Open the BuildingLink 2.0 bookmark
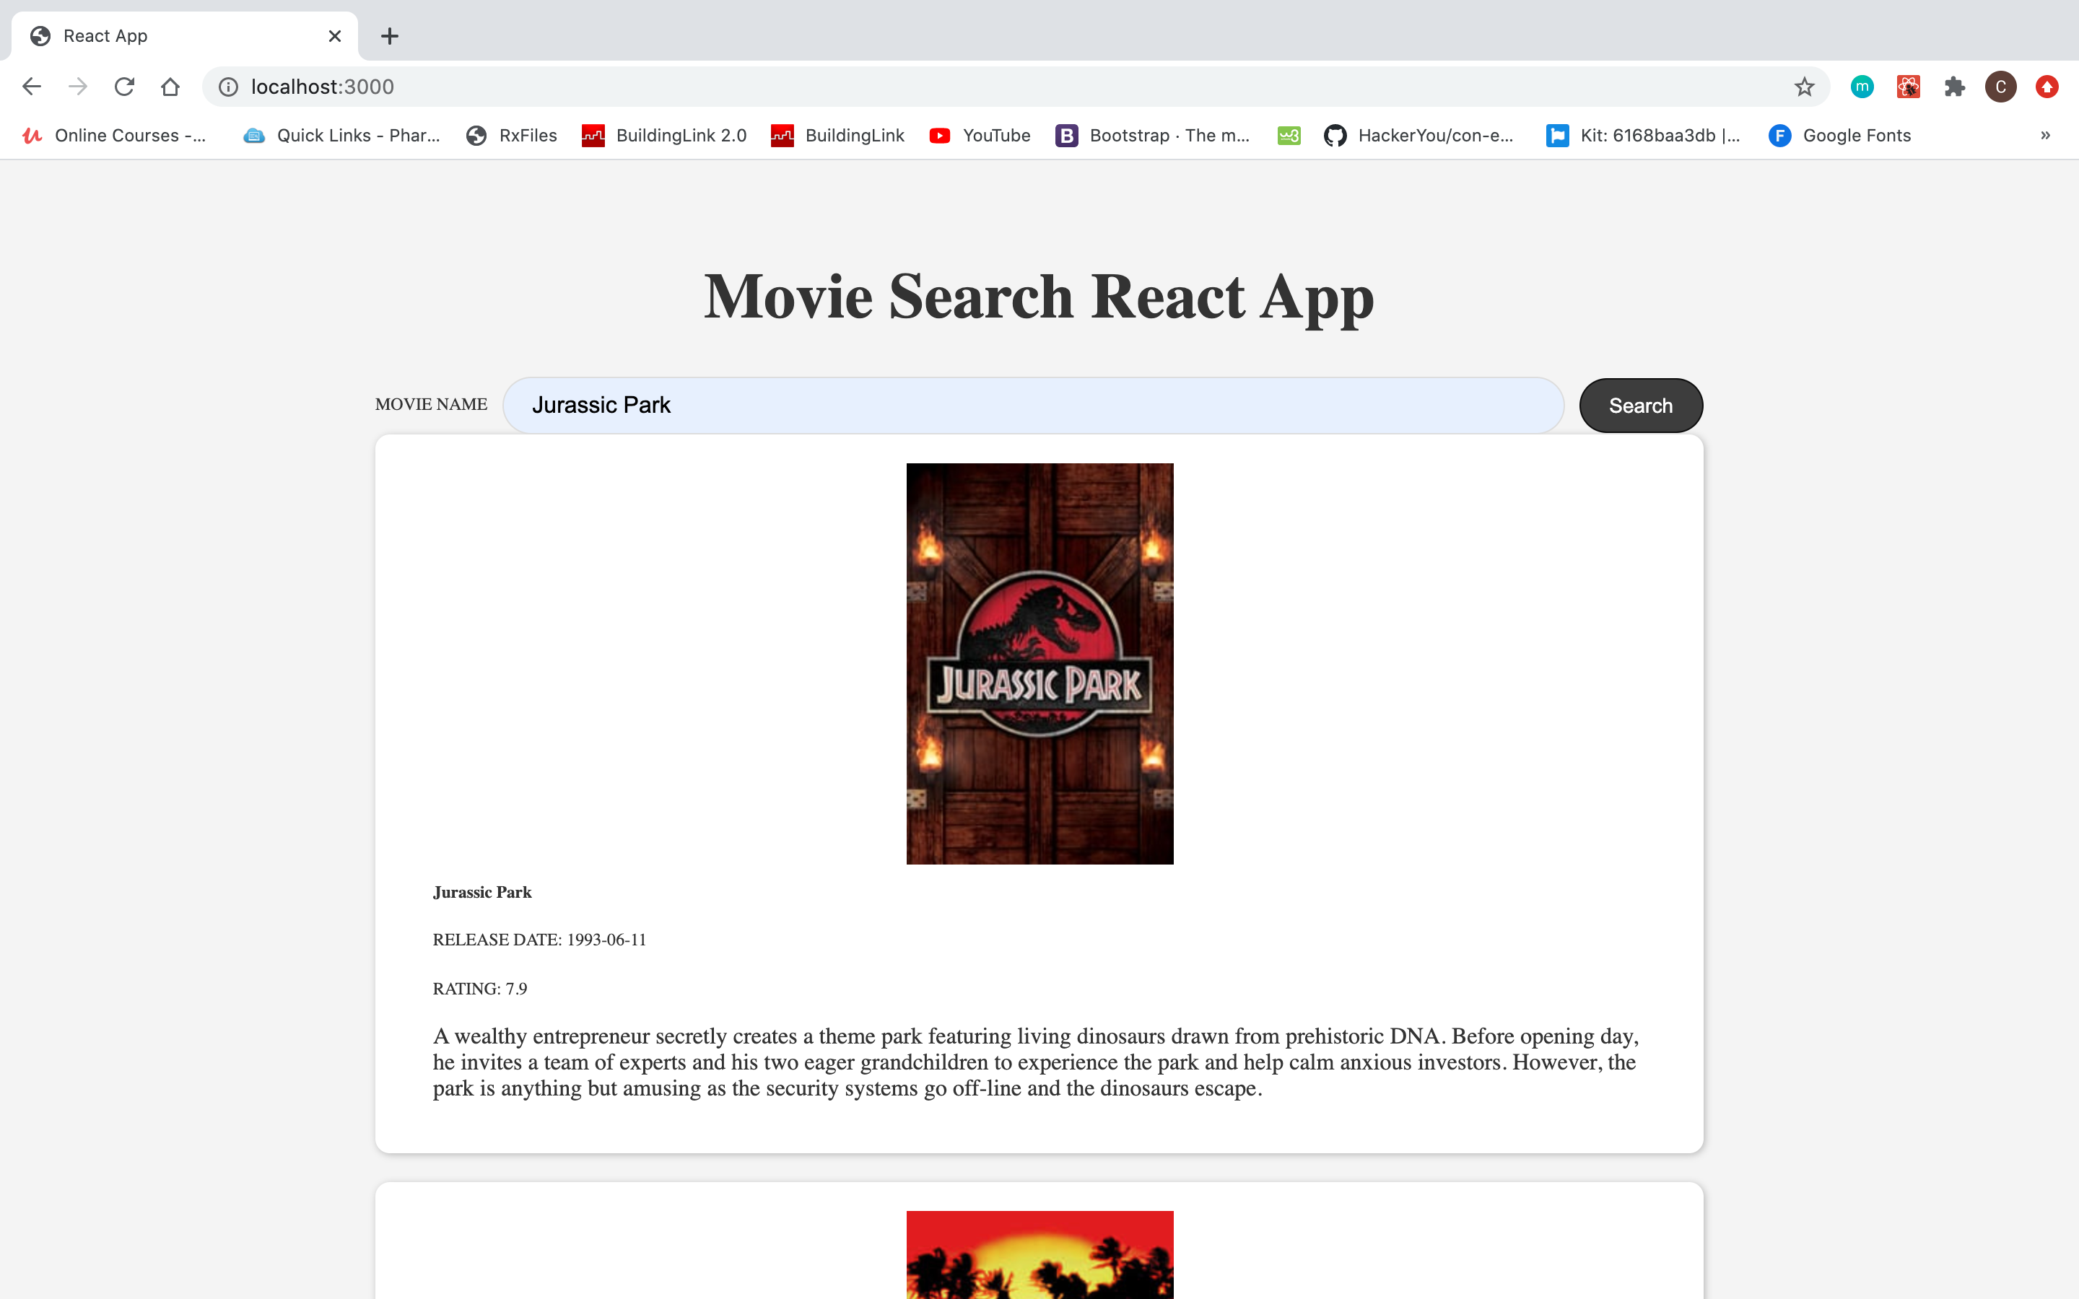2079x1299 pixels. (x=664, y=136)
